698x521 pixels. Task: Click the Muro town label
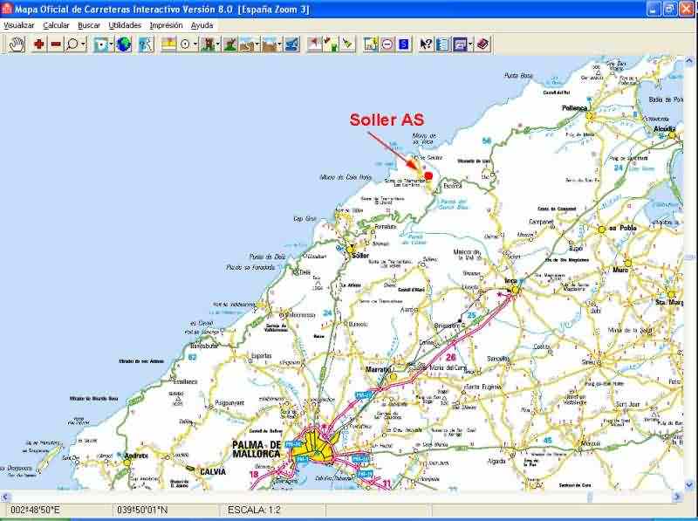tap(620, 270)
